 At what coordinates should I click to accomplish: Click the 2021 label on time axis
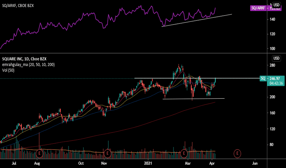(148, 163)
